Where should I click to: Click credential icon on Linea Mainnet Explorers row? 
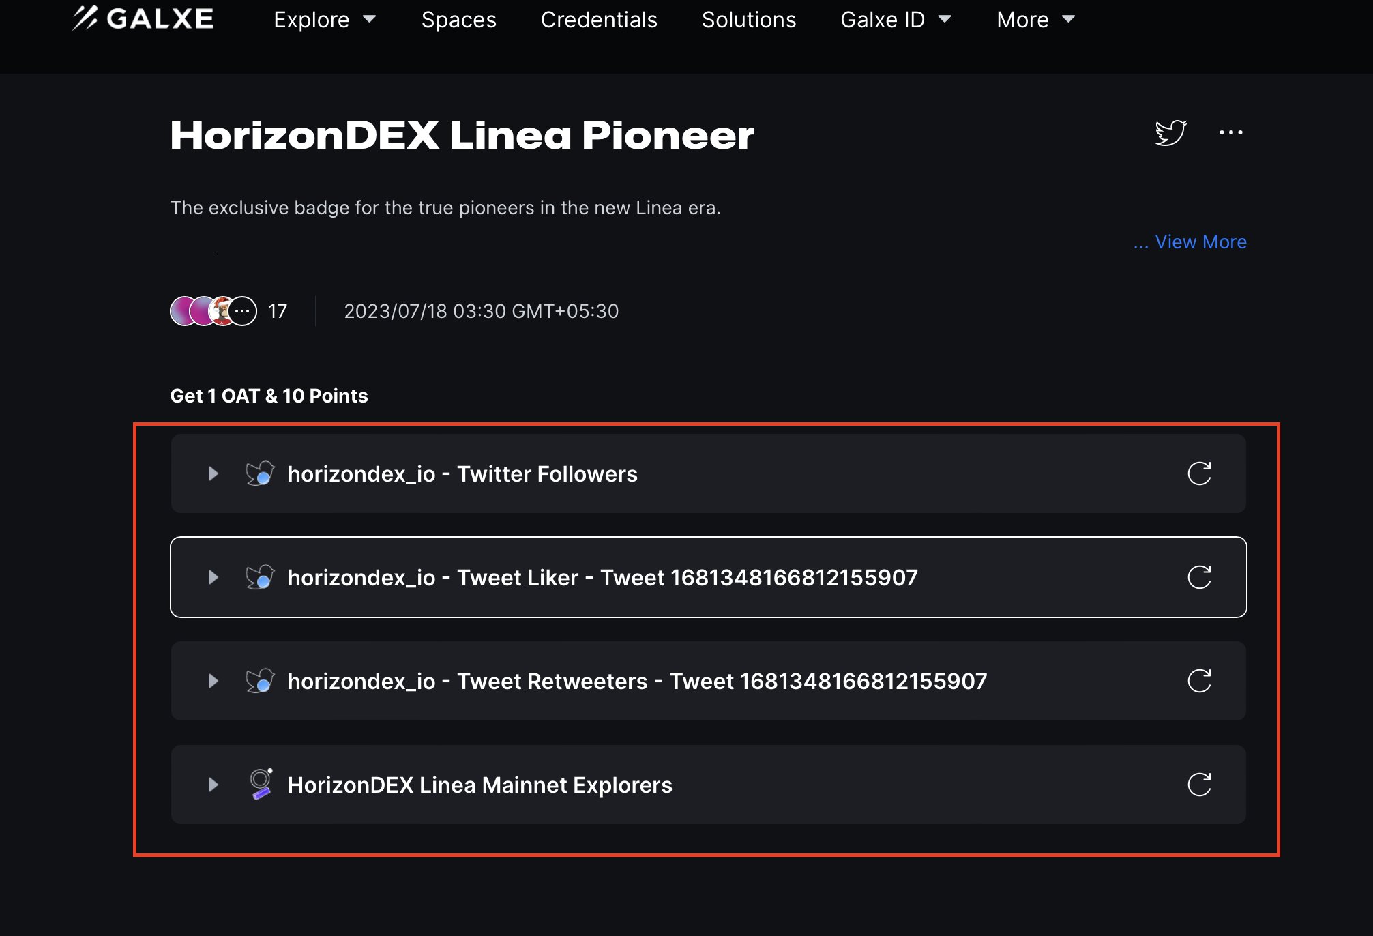pos(261,784)
